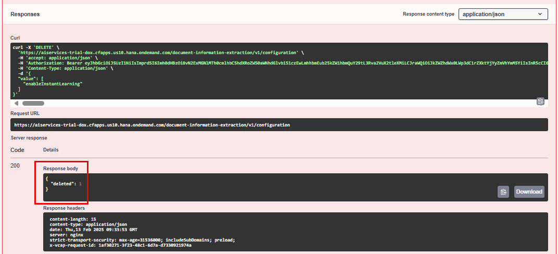The width and height of the screenshot is (558, 254).
Task: Click the x-vcap-request-id header line
Action: 120,246
